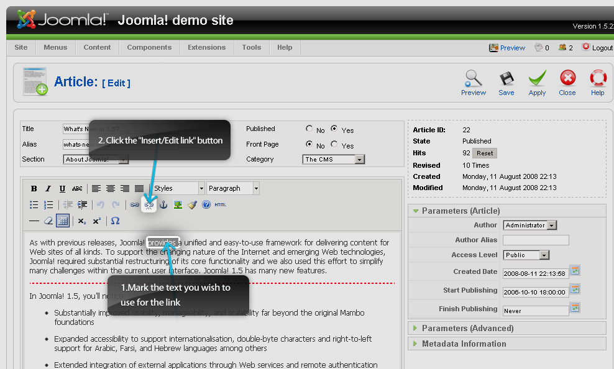Open the Category dropdown showing The CMS
Image resolution: width=614 pixels, height=369 pixels.
point(333,159)
